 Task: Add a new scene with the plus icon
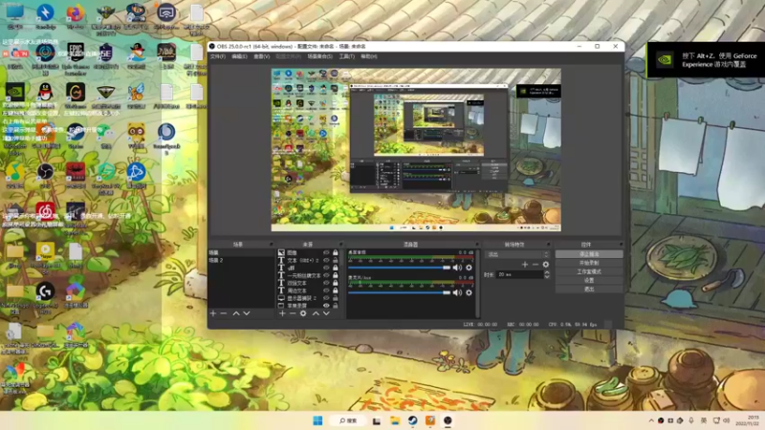pos(213,313)
